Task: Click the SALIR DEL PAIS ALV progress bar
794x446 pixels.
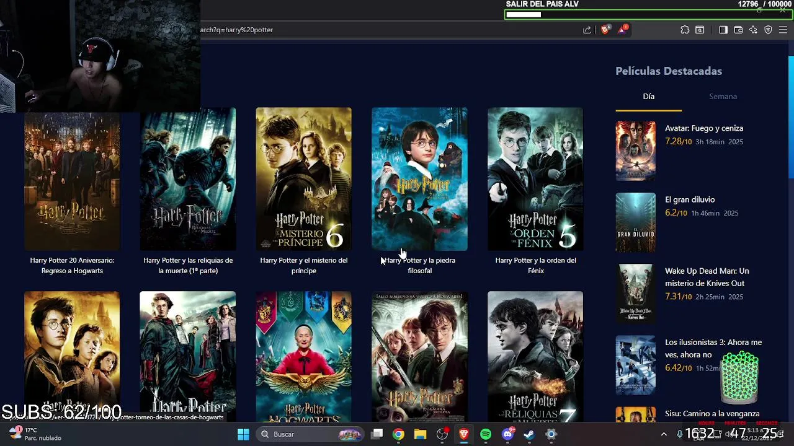Action: pyautogui.click(x=648, y=14)
